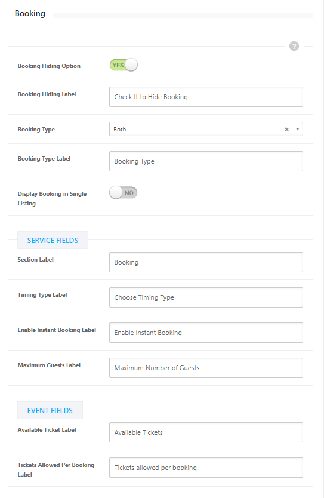Select the EVENT FIELDS section tab

50,411
